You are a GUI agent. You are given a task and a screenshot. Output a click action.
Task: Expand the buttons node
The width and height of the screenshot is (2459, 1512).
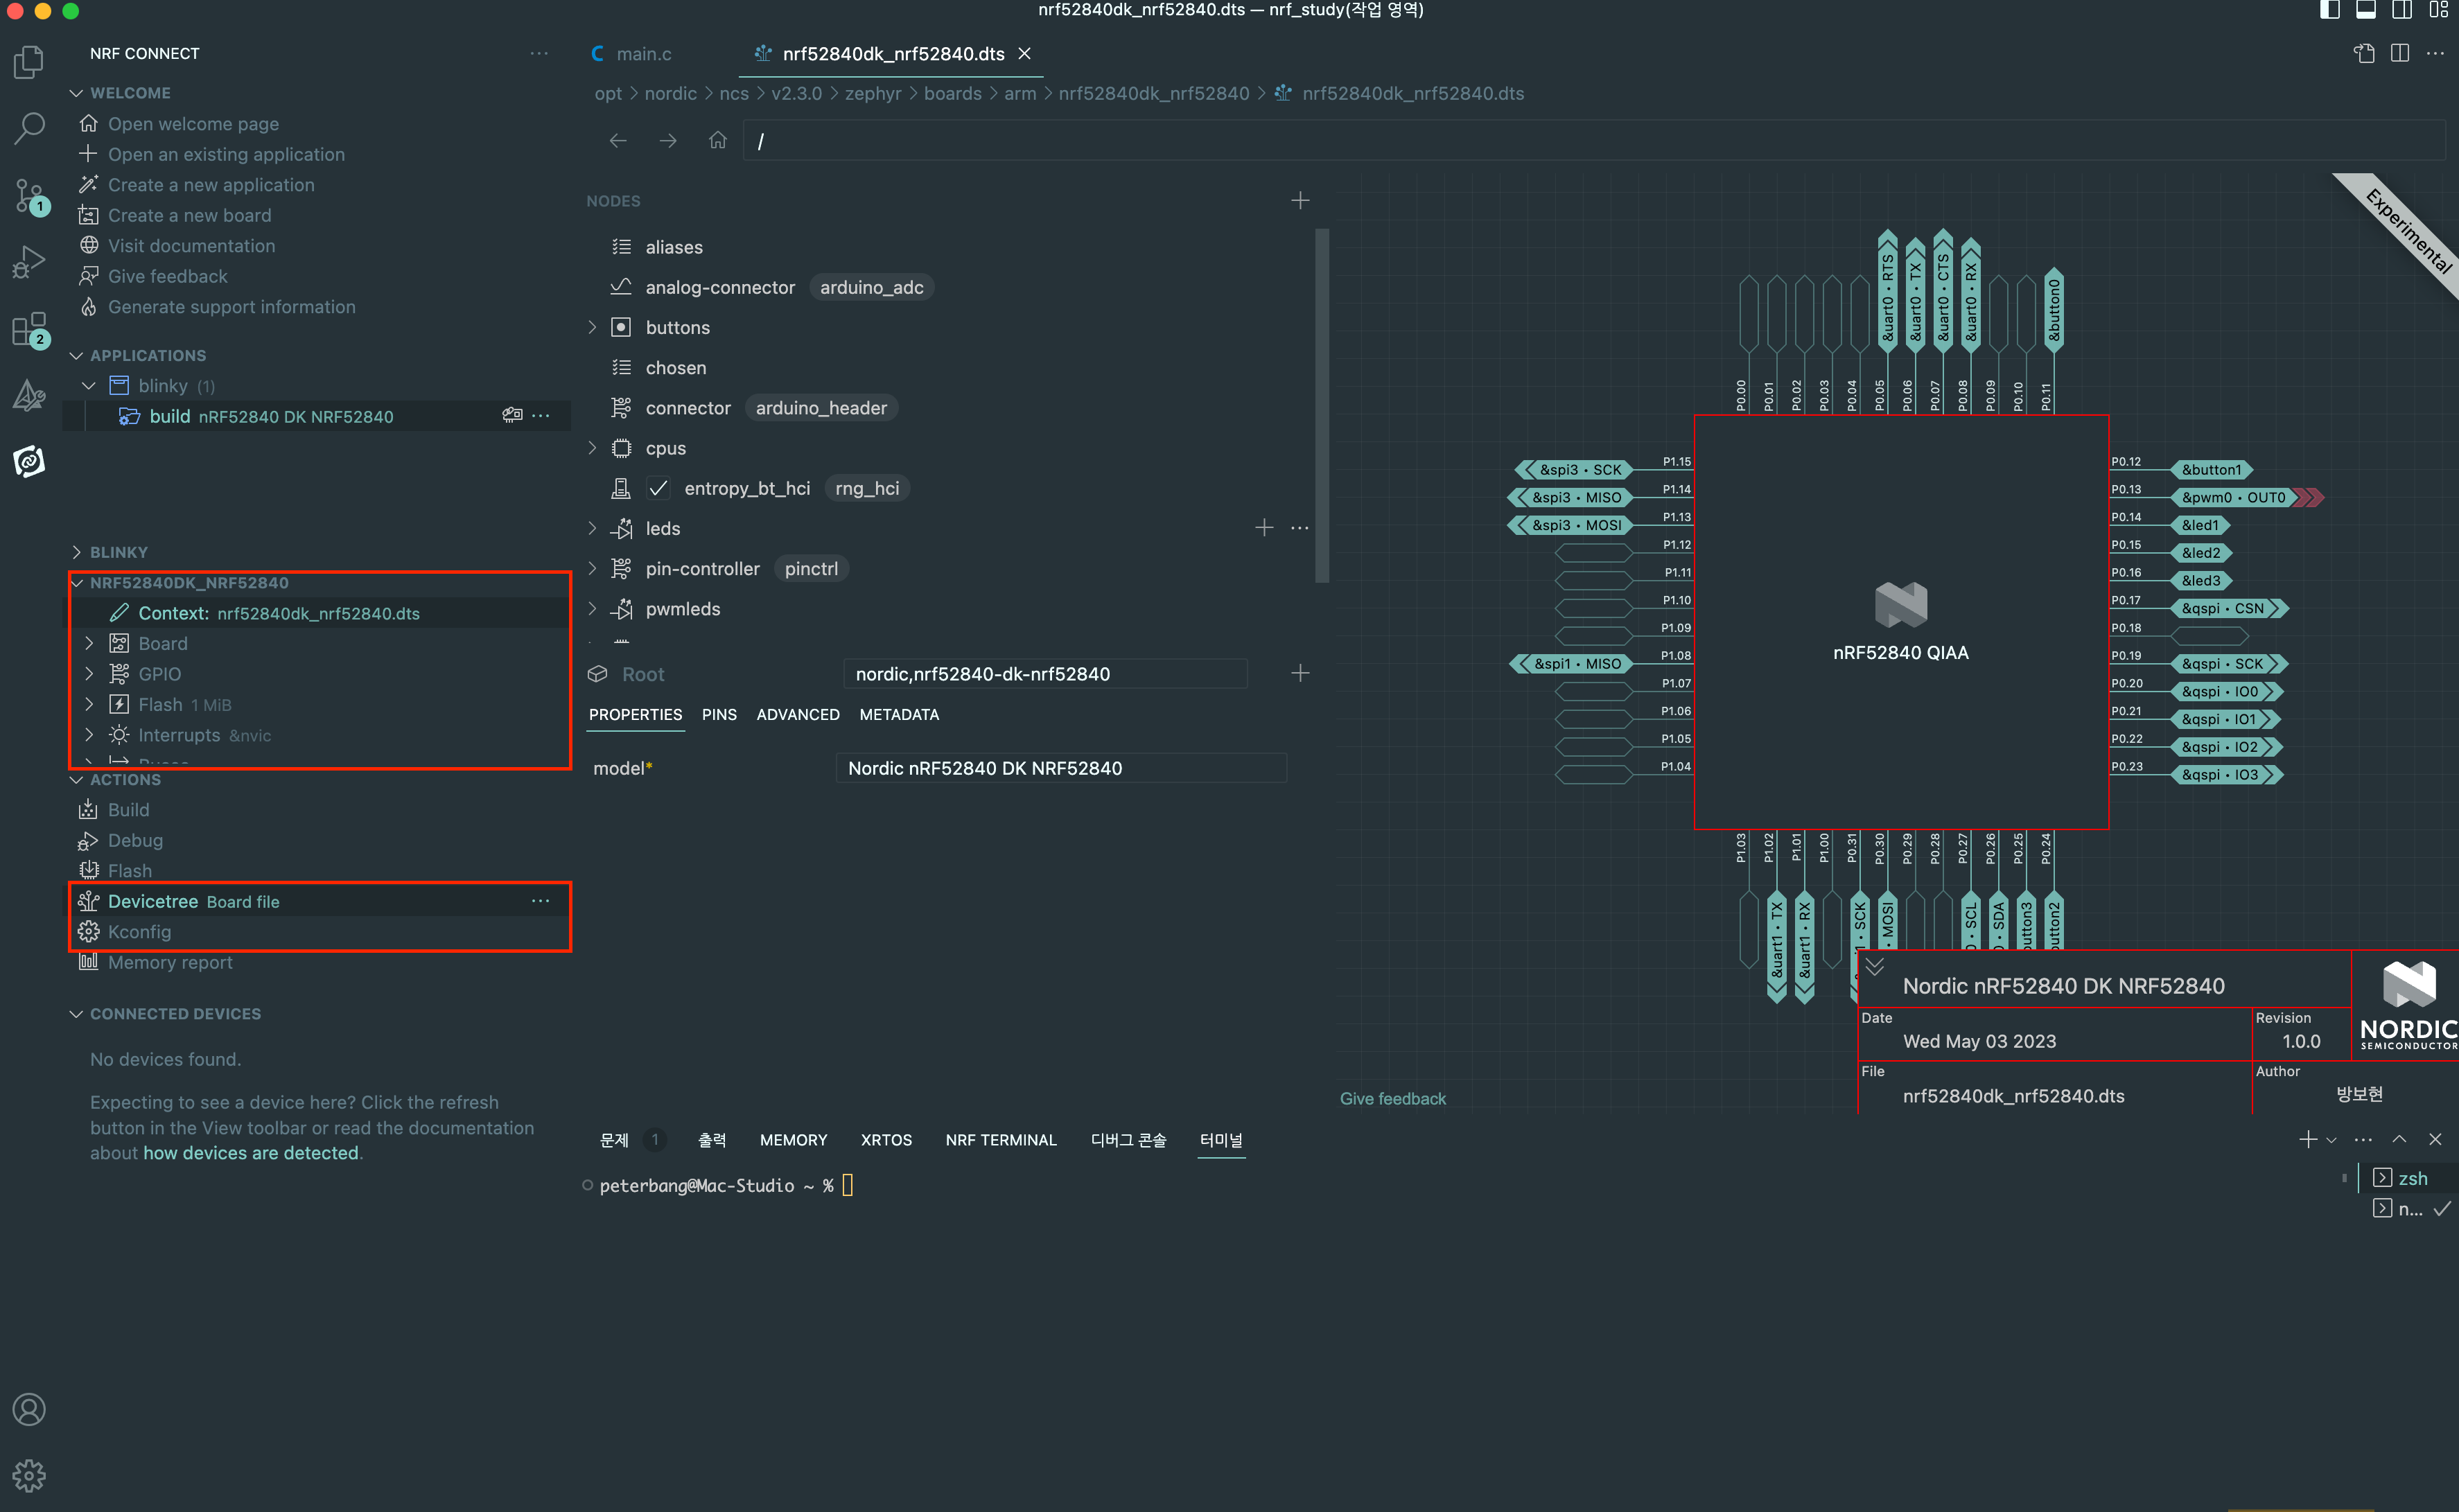592,327
